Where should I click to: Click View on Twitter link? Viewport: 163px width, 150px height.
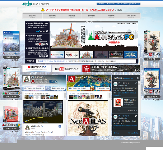coord(133,133)
